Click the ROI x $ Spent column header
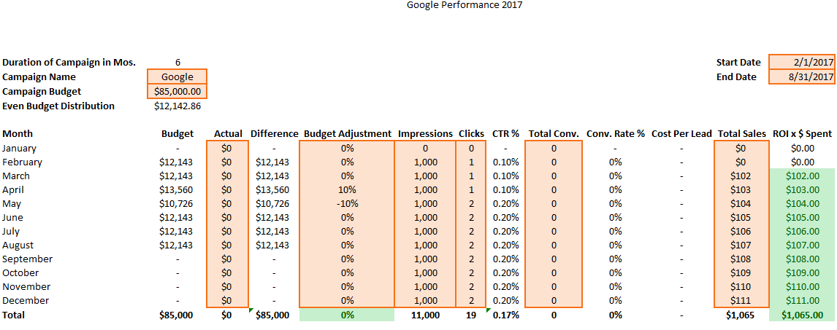Screen dimensions: 837x330 click(801, 133)
